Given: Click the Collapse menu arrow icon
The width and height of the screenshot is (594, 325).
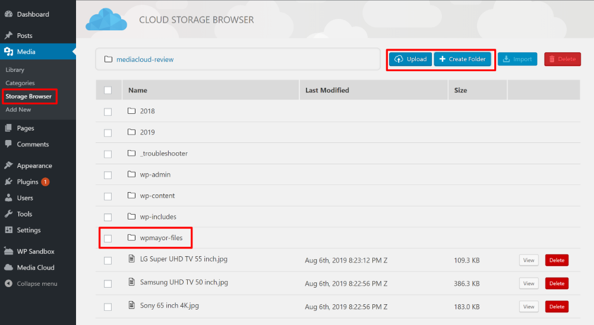Looking at the screenshot, I should [x=8, y=283].
